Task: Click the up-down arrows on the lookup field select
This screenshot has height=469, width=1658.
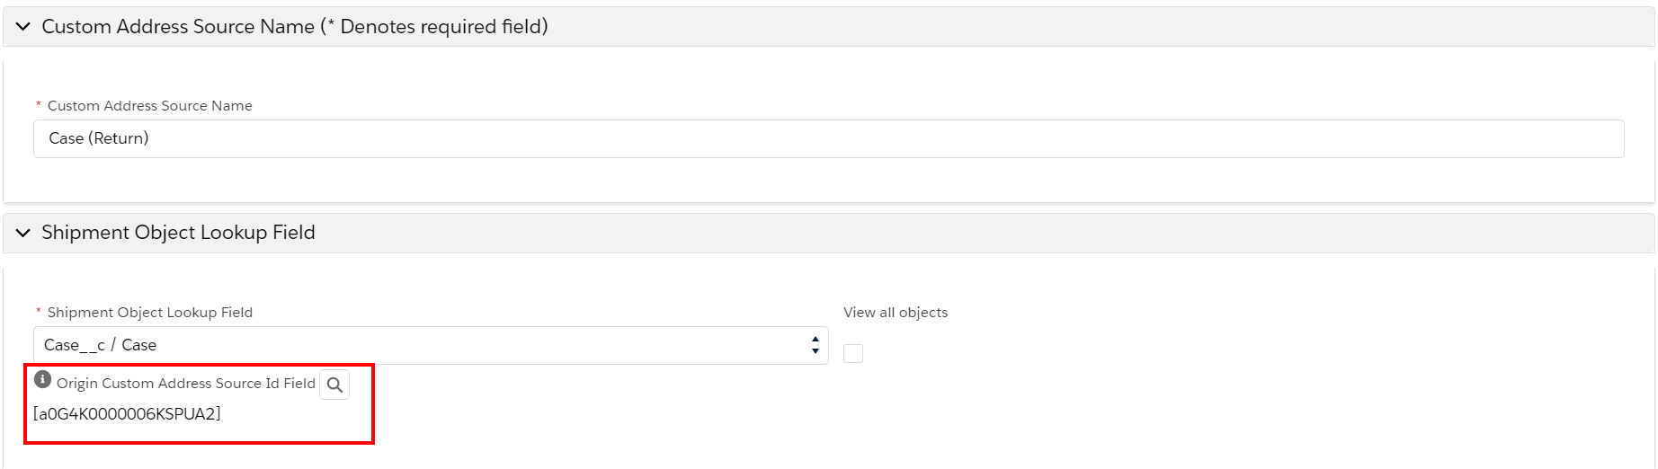Action: (815, 345)
